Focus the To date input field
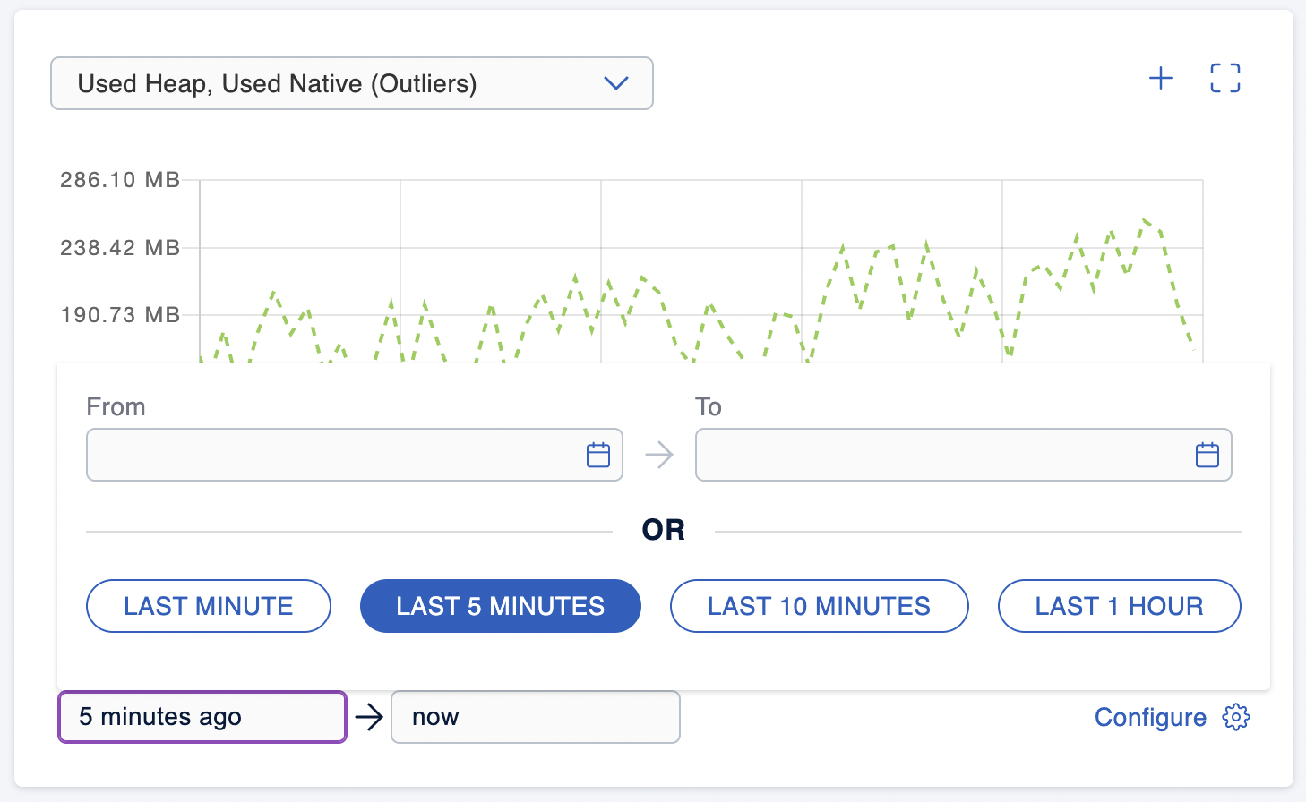1306x802 pixels. pos(941,455)
